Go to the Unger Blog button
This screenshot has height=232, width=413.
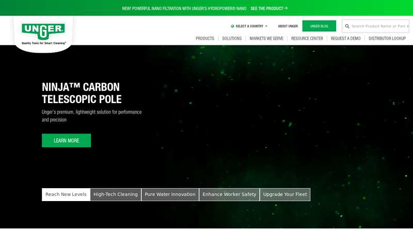pos(319,26)
